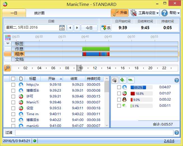Click the group folder icon in summary panel

click(x=115, y=80)
